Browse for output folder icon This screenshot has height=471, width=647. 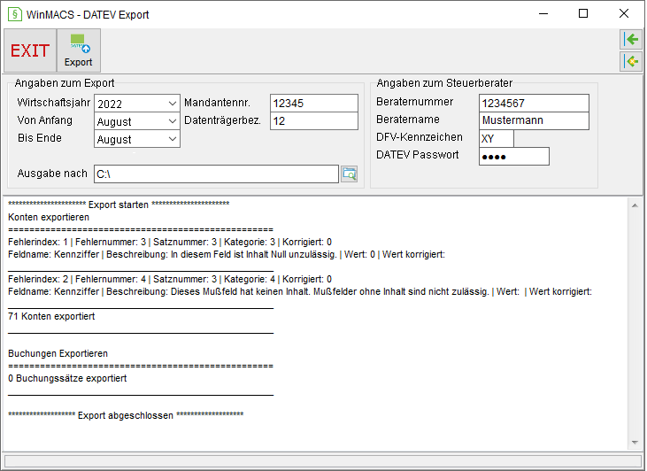pos(350,174)
